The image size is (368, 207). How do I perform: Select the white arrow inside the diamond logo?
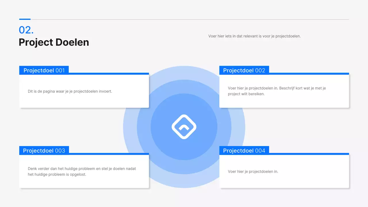pyautogui.click(x=184, y=127)
